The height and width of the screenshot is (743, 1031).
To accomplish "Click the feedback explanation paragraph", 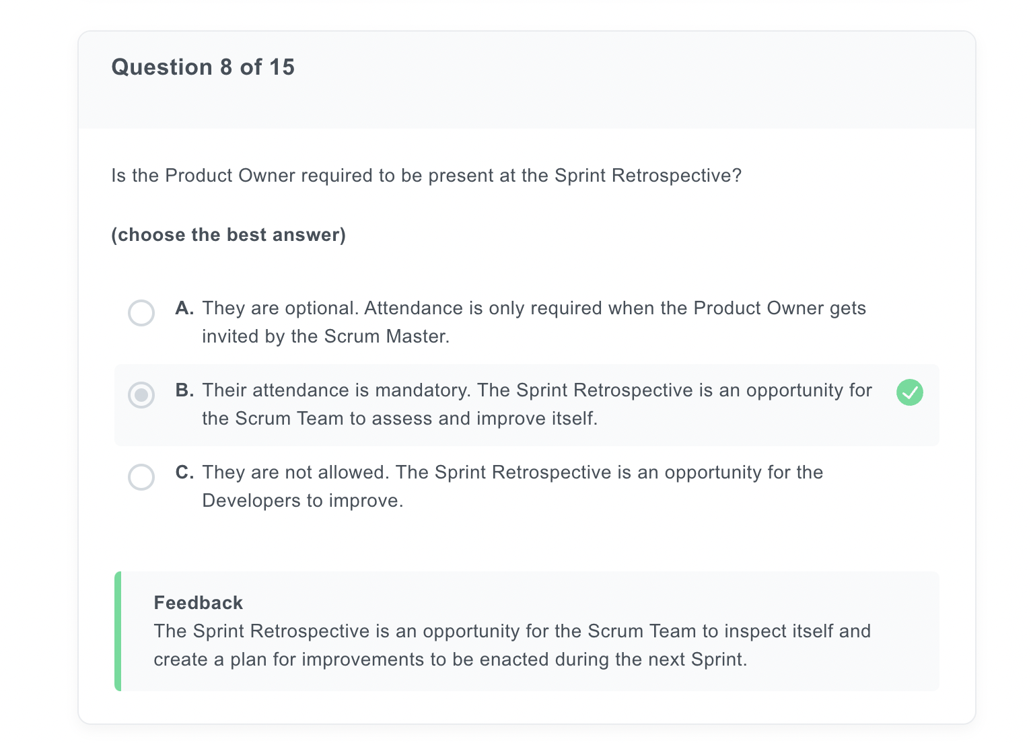I will pyautogui.click(x=512, y=645).
